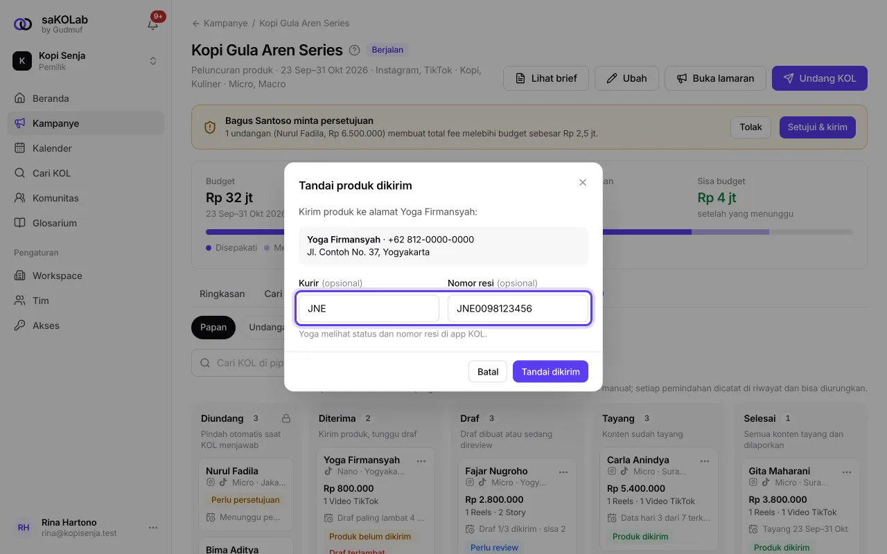
Task: Click Rp 800.000 fee on Yoga card
Action: pyautogui.click(x=349, y=489)
